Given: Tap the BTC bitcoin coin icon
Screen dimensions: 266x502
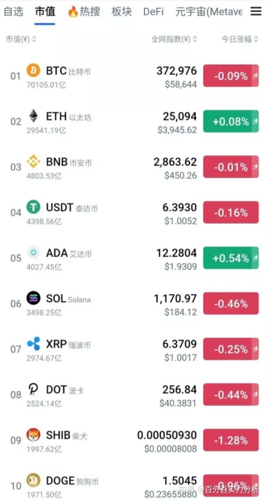Looking at the screenshot, I should [33, 70].
